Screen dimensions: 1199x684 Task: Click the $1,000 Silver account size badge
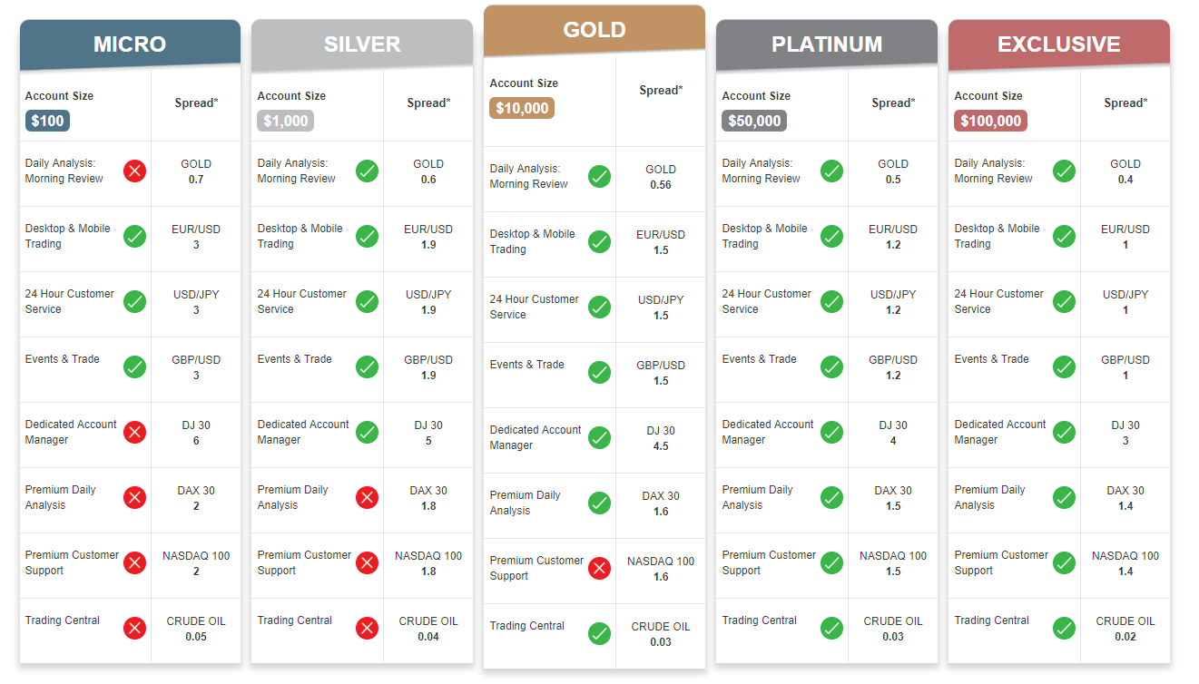(286, 121)
